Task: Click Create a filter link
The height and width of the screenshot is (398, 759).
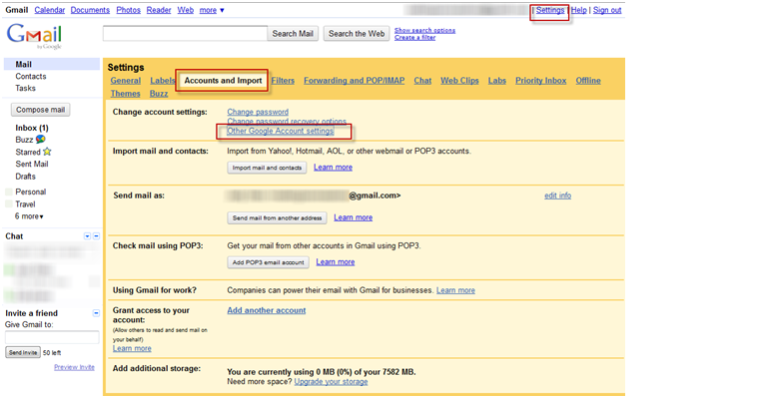Action: point(414,38)
